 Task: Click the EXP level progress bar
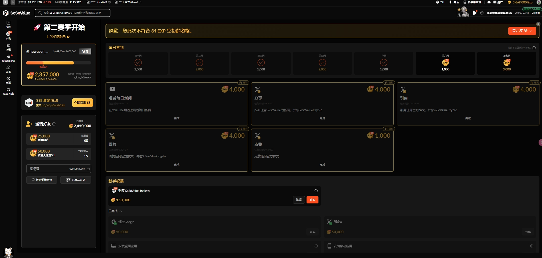(x=59, y=63)
